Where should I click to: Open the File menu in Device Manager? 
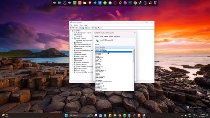(x=71, y=25)
